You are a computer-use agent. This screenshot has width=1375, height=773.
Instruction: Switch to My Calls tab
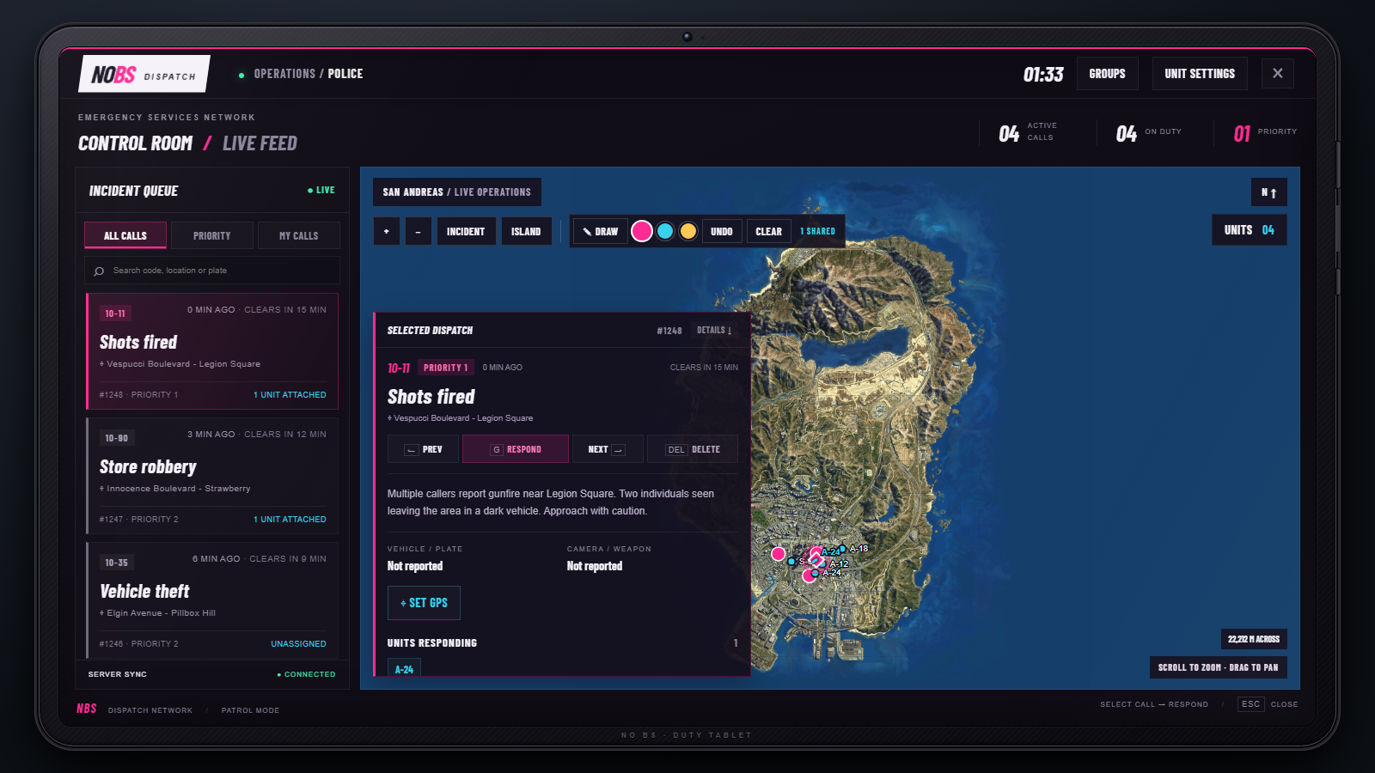point(298,235)
